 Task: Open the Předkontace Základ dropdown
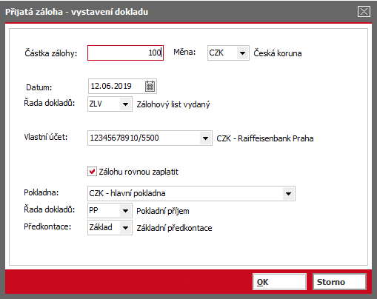click(125, 227)
